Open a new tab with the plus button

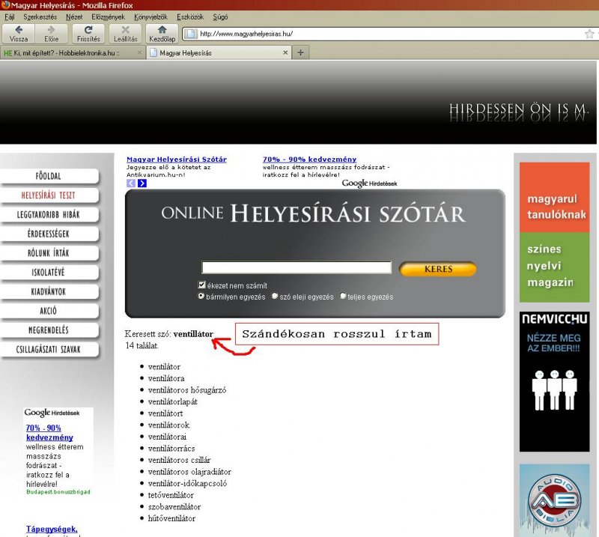coord(301,52)
